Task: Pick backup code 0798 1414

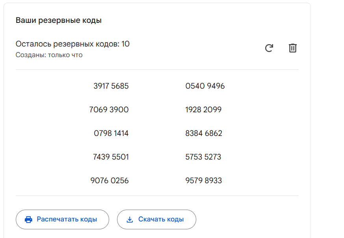Action: point(111,133)
